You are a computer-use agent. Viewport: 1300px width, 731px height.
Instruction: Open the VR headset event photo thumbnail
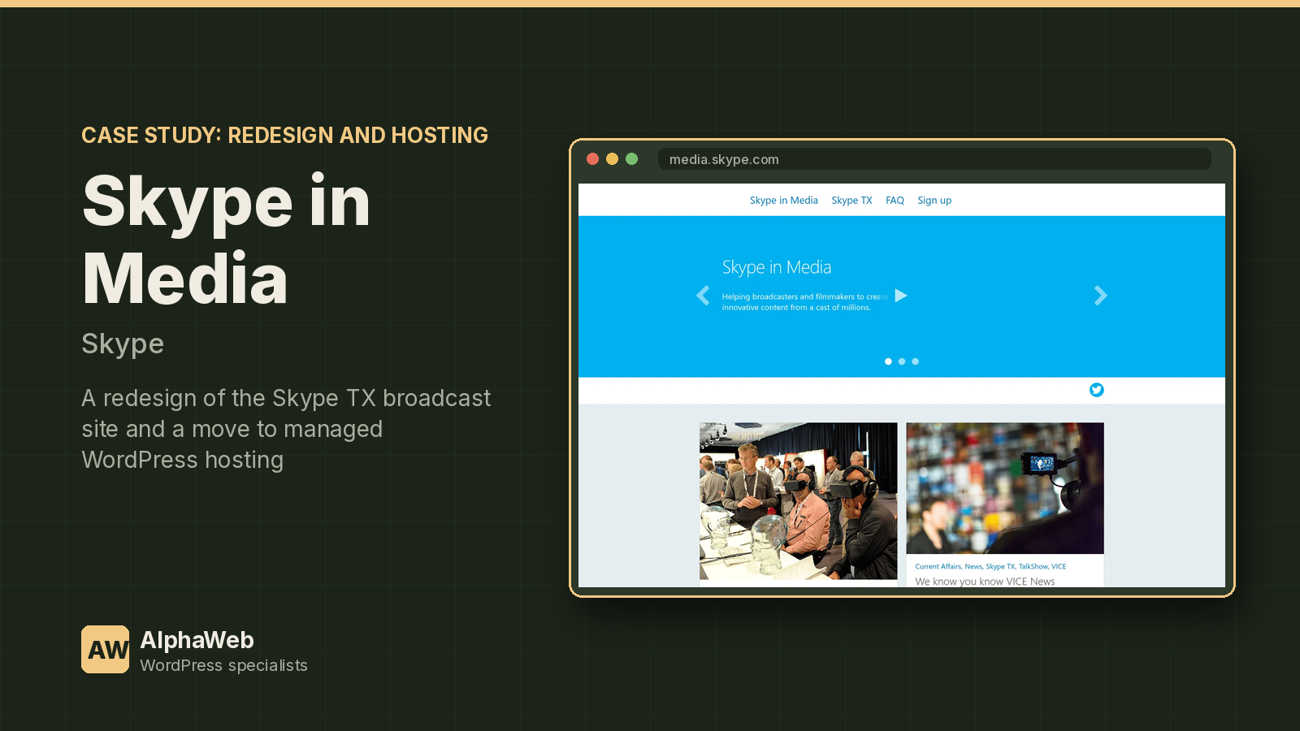(x=799, y=500)
